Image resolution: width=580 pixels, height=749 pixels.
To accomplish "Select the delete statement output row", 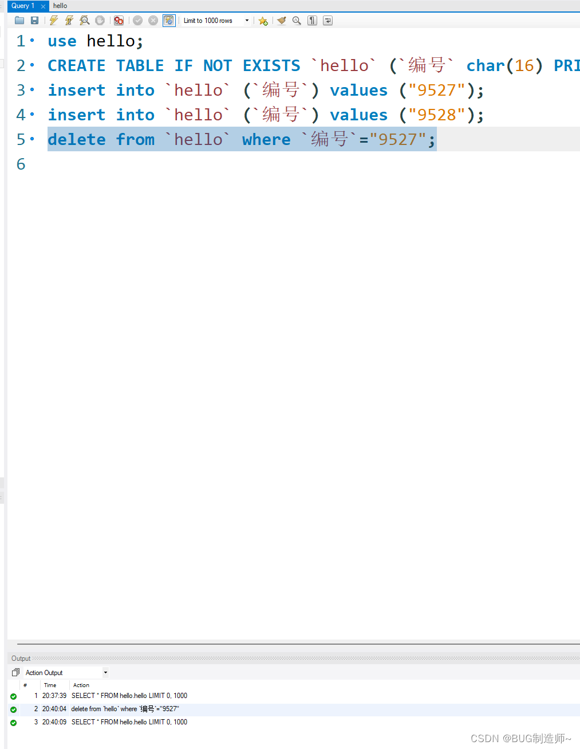I will tap(125, 709).
